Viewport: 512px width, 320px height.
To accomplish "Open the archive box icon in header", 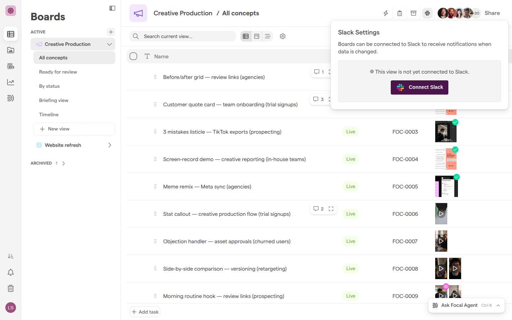I will (x=414, y=13).
